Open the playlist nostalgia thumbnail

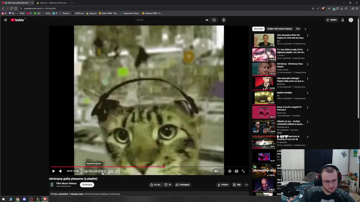tap(264, 98)
